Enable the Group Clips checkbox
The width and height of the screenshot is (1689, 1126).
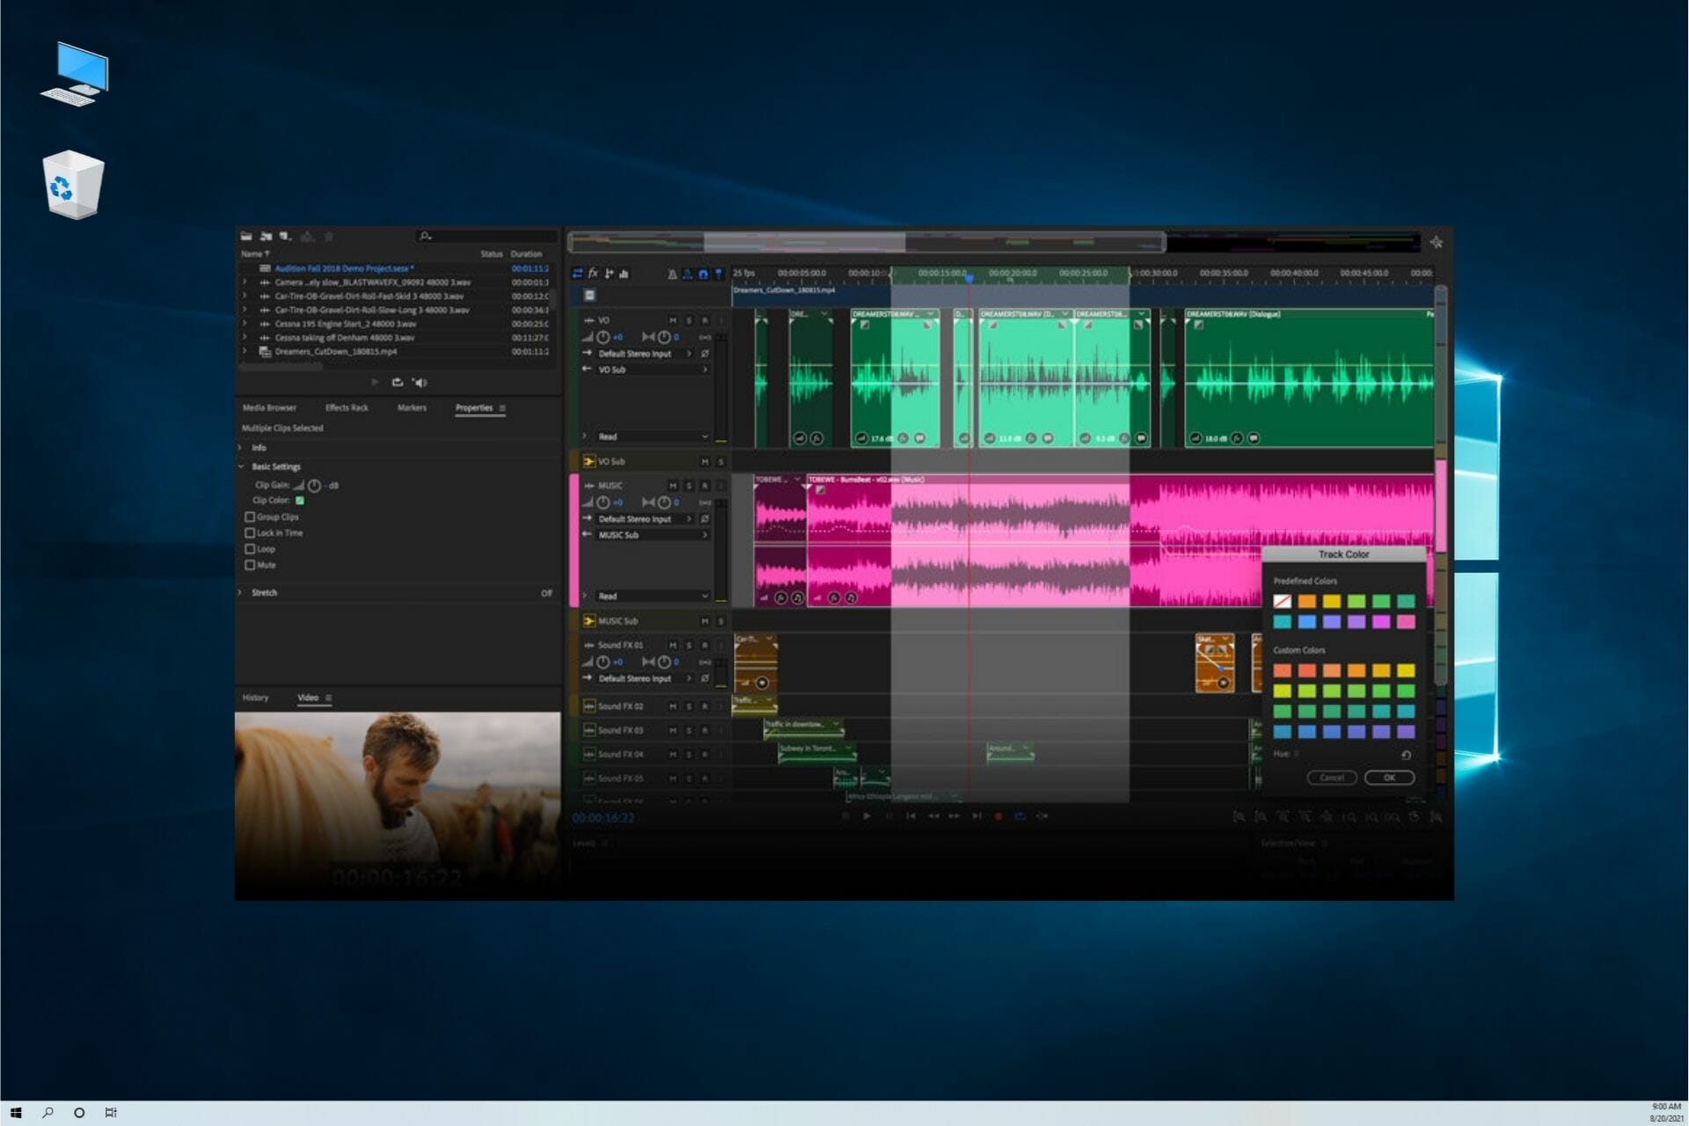tap(250, 517)
